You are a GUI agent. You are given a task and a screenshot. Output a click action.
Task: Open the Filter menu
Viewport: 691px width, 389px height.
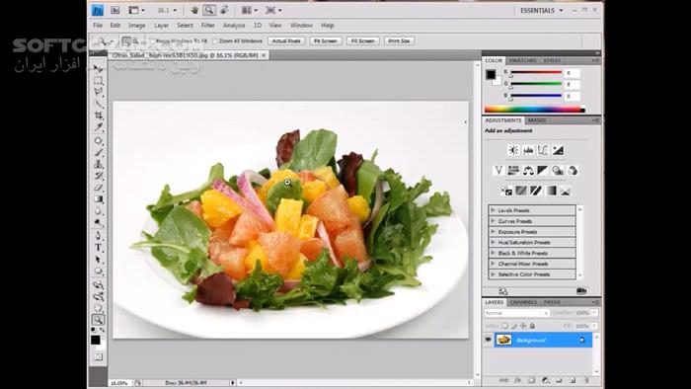[207, 26]
